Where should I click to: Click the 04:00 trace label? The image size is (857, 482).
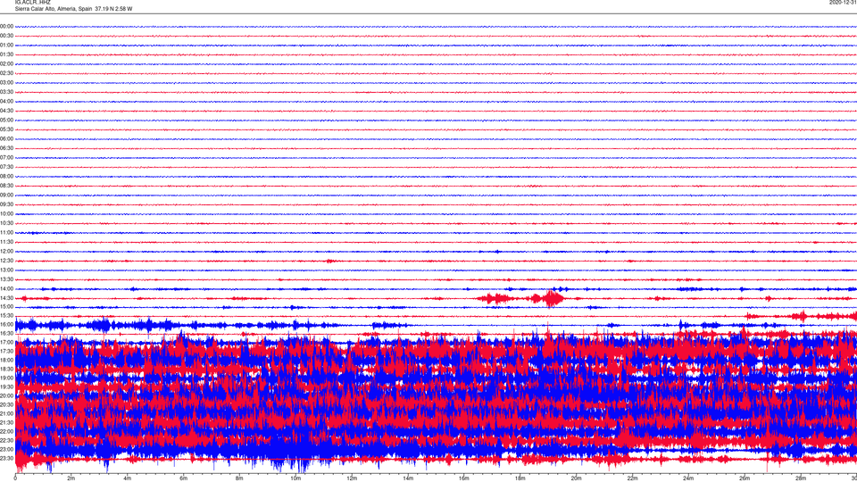[6, 101]
